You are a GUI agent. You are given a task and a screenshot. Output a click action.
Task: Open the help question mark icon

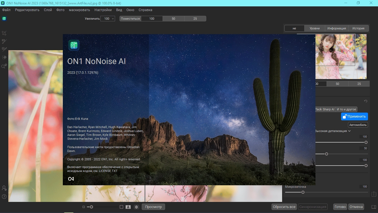[4, 197]
